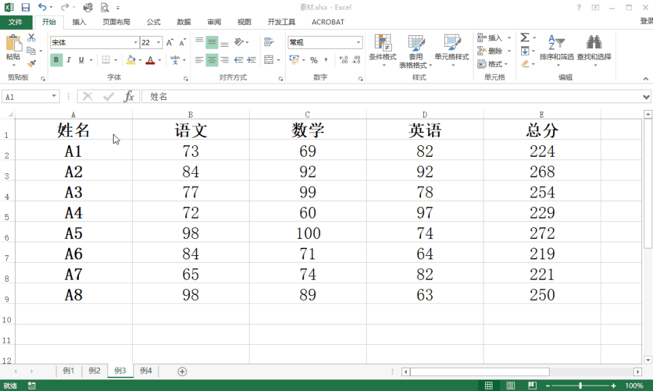Open the number format dropdown (常规)
The width and height of the screenshot is (653, 391).
point(358,42)
